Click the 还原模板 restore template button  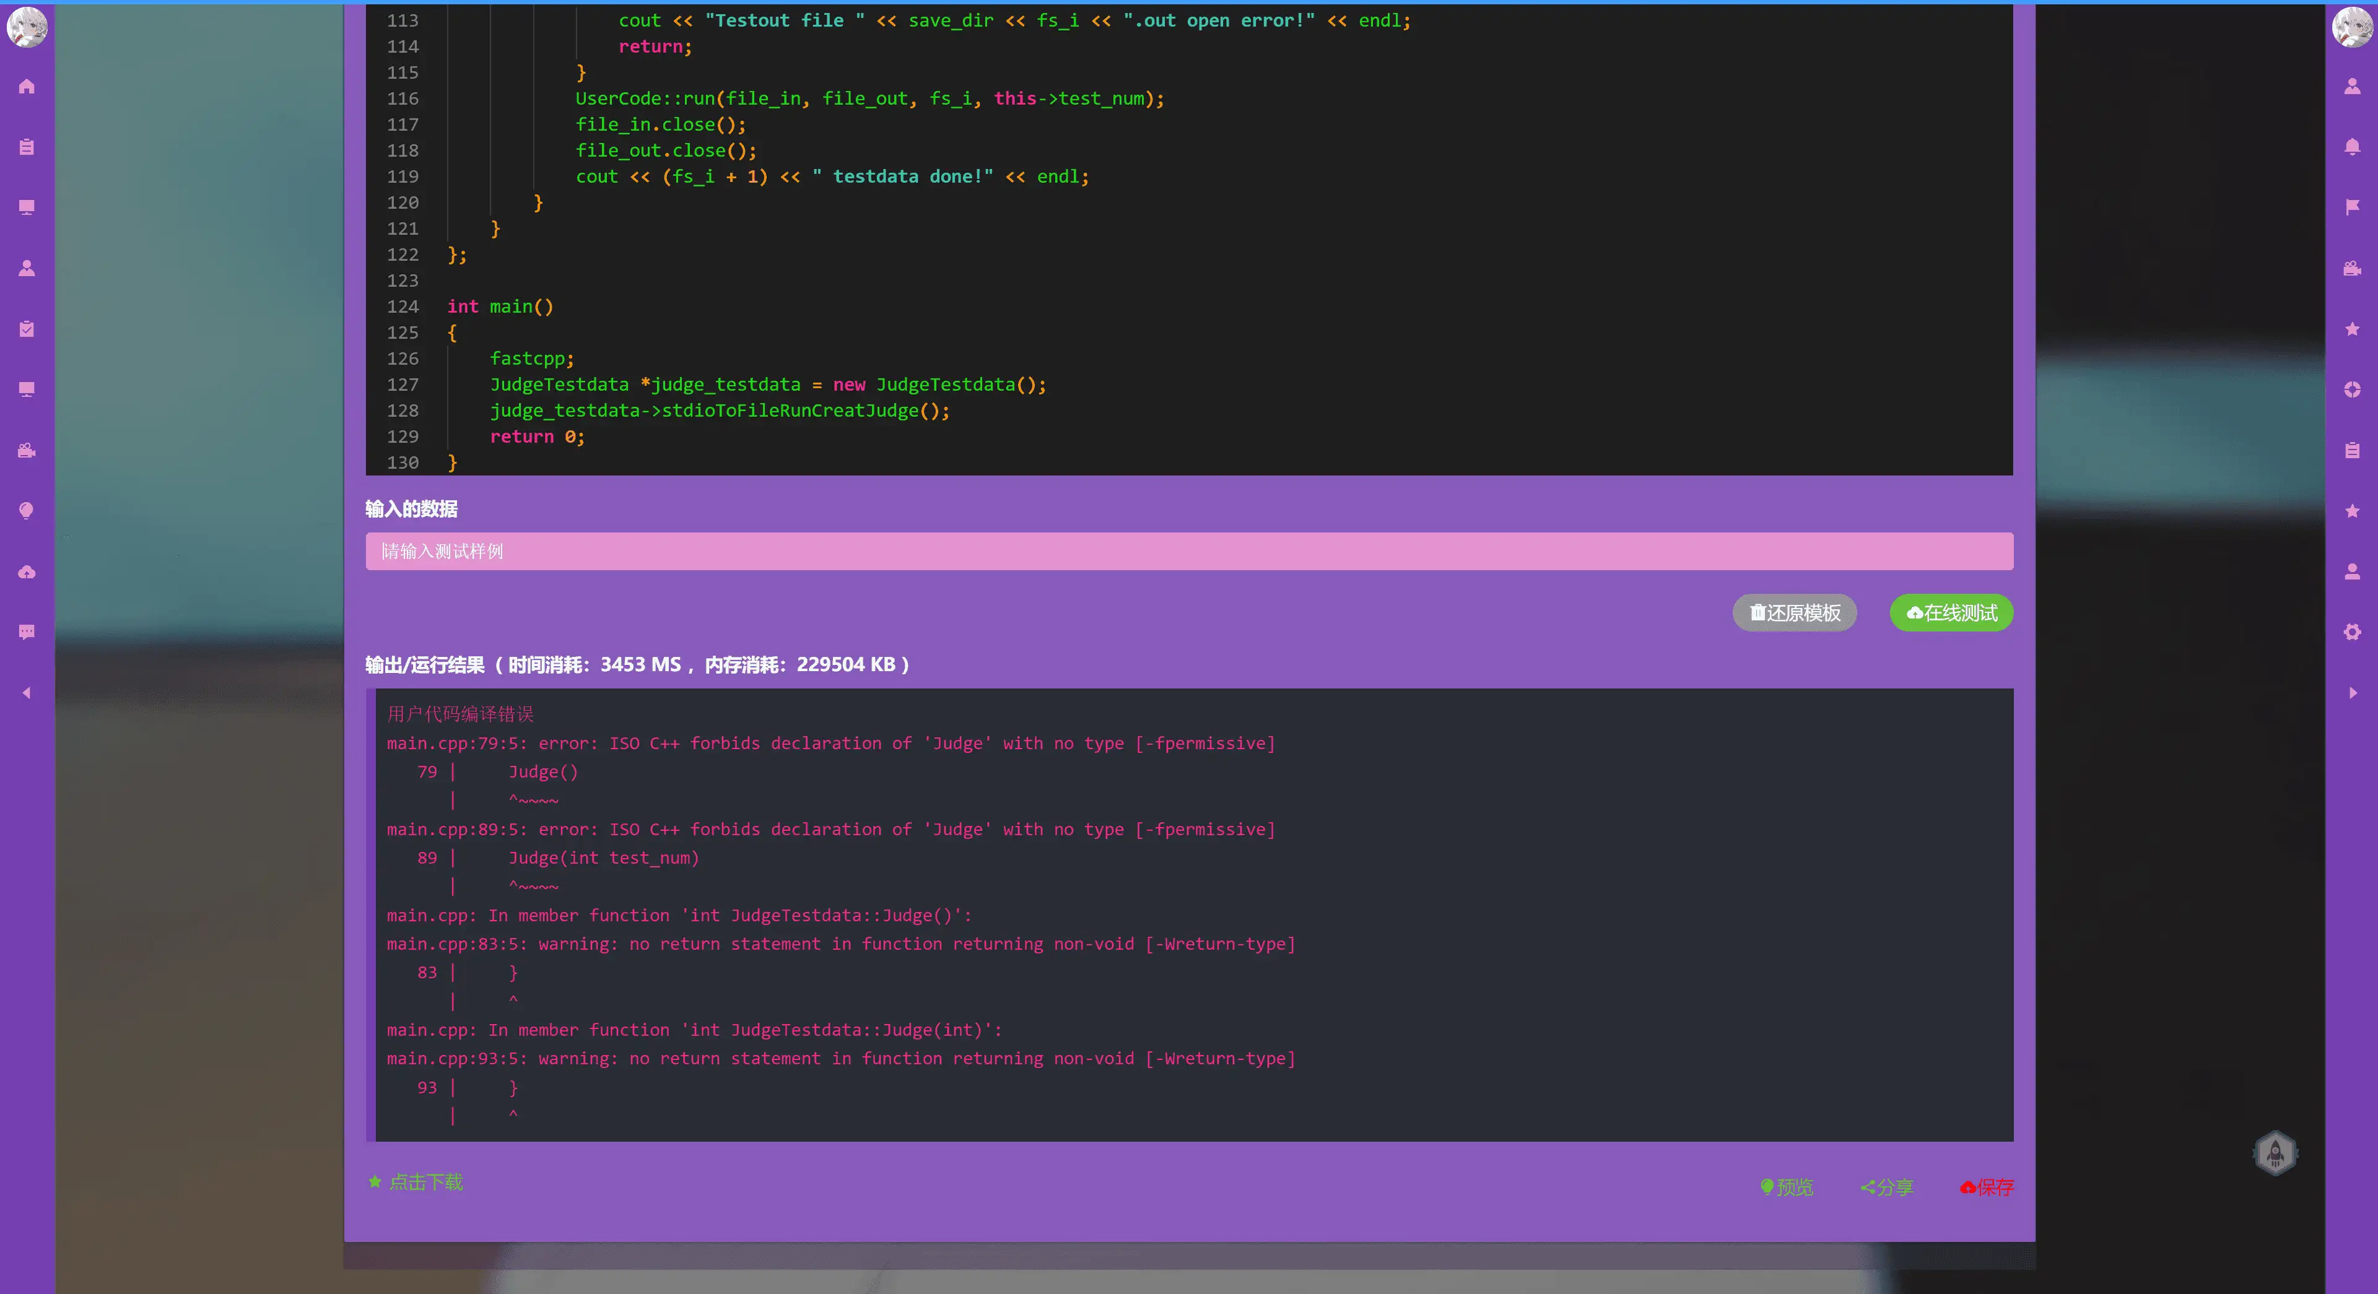pyautogui.click(x=1793, y=613)
